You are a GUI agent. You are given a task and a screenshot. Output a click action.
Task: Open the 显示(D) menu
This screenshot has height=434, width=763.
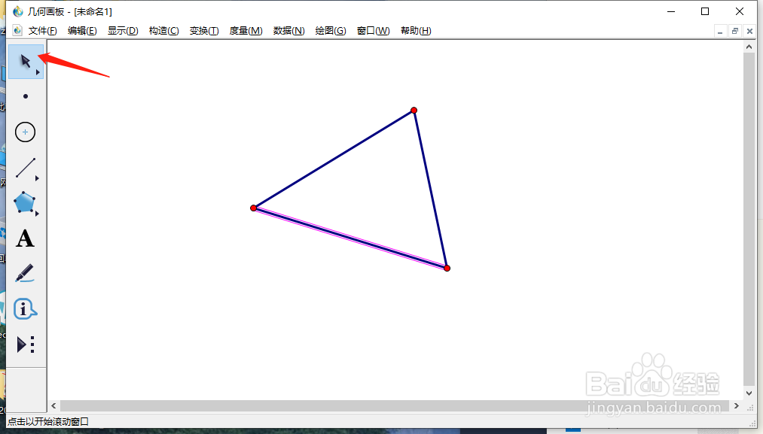click(x=123, y=31)
